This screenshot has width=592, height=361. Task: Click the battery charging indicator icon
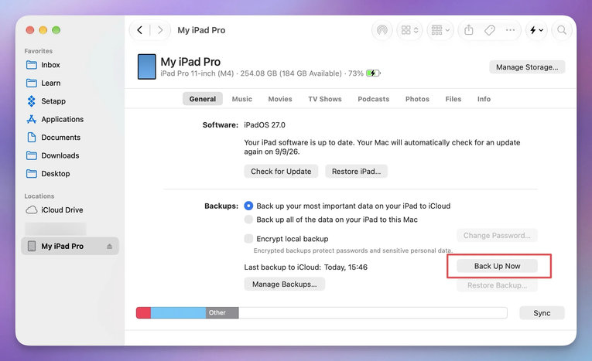point(373,73)
